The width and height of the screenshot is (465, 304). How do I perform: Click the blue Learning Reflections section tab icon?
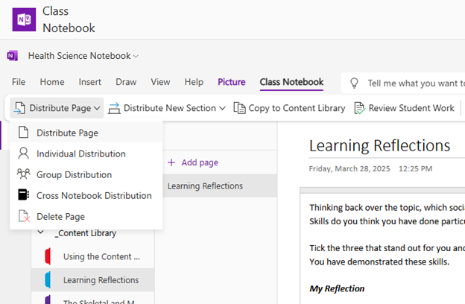point(48,279)
